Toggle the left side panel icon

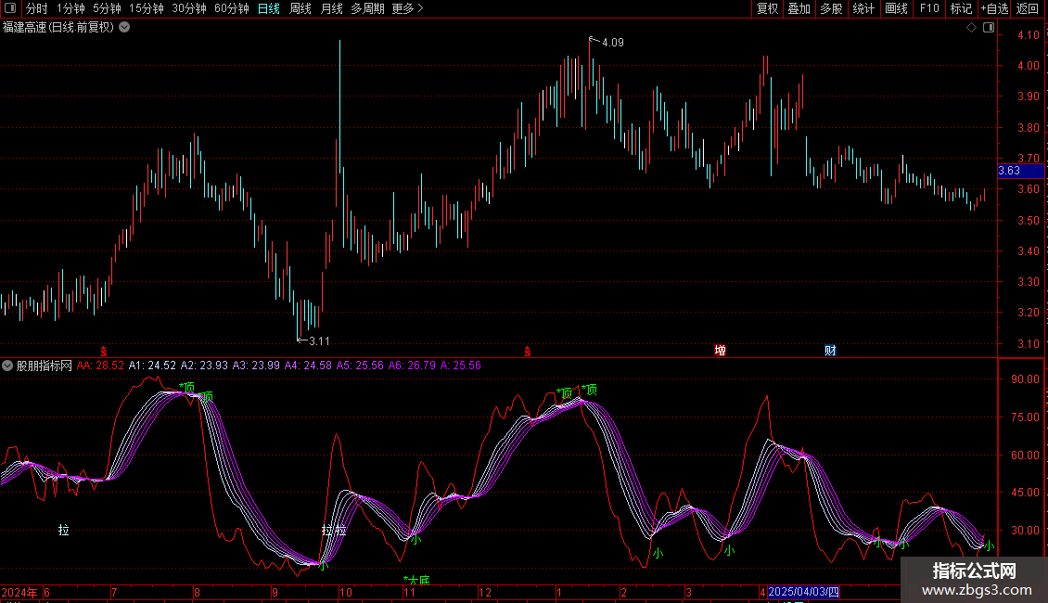tap(10, 8)
